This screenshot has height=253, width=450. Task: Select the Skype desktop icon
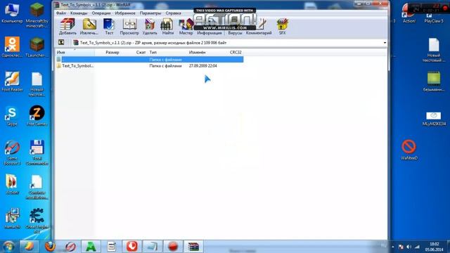[12, 116]
